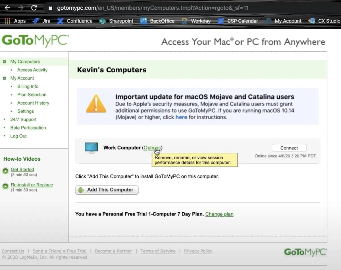Open the Sharepoint bookmark

[117, 21]
